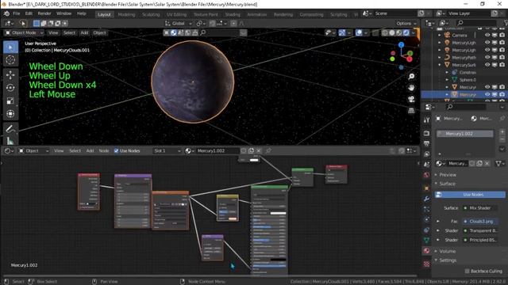Open the Modifiers wrench tab icon
This screenshot has height=285, width=508.
[x=427, y=199]
